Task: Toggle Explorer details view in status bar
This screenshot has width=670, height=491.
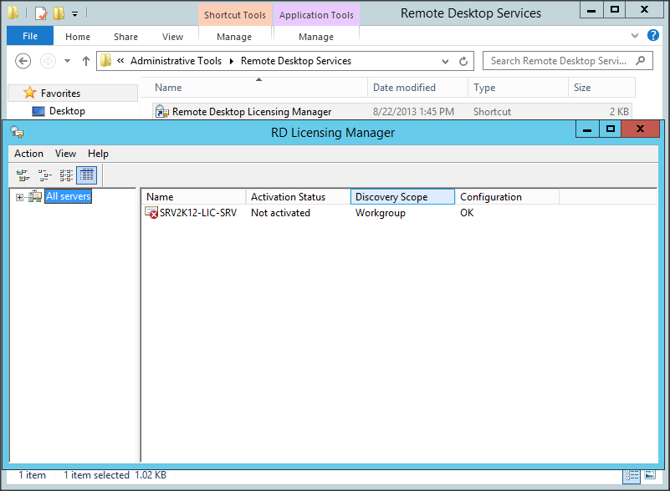Action: [x=632, y=475]
